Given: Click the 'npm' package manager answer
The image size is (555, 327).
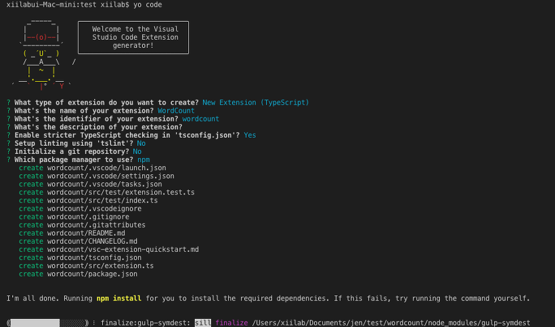Looking at the screenshot, I should tap(143, 159).
